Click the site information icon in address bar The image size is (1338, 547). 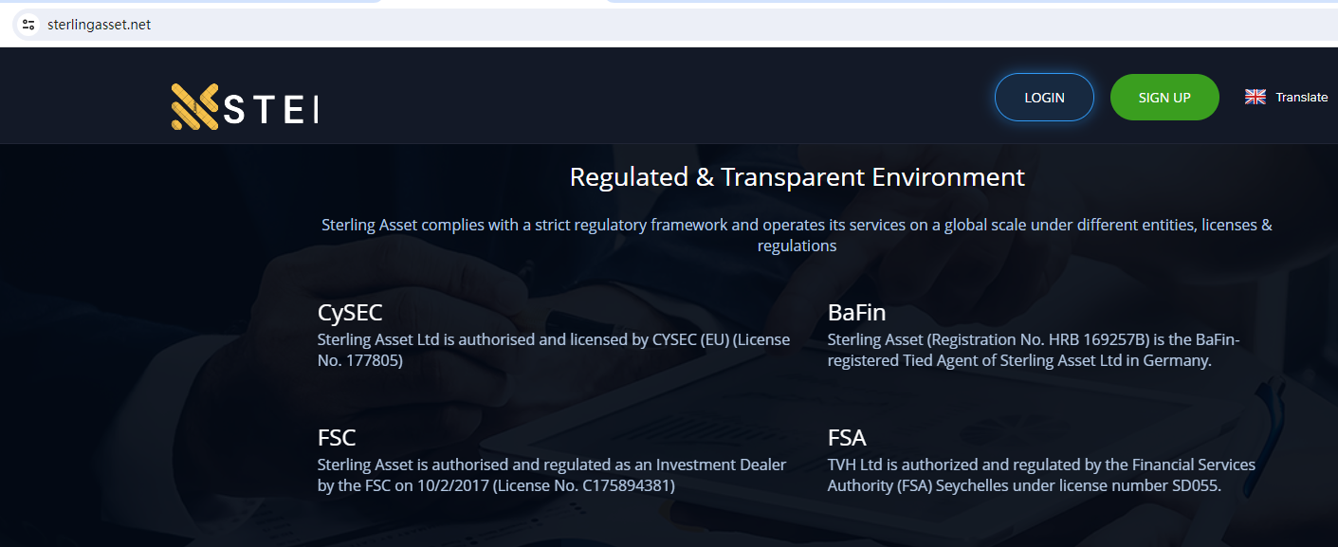[28, 25]
